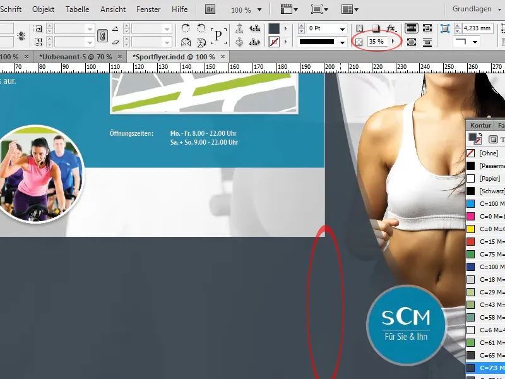Viewport: 505px width, 379px height.
Task: Increase the stroke weight stepper
Action: (301, 26)
